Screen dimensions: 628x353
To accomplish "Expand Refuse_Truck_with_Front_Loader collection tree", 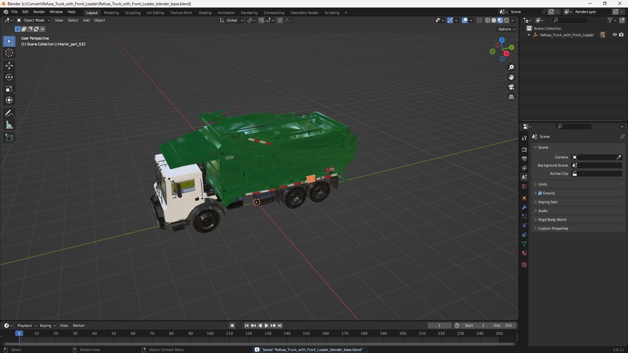I will pos(529,35).
